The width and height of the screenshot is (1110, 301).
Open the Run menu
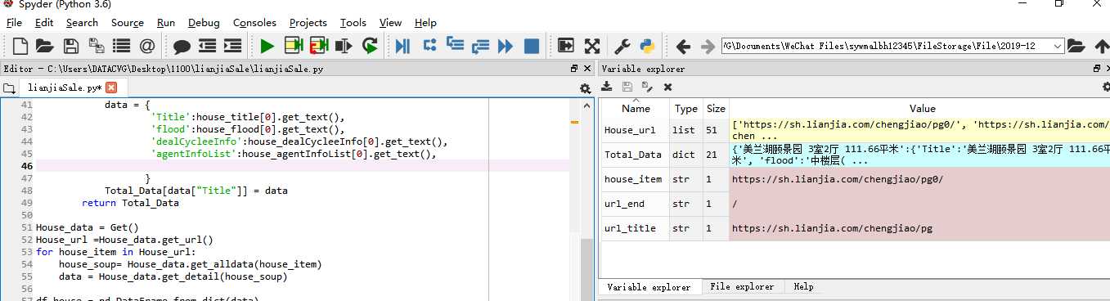click(x=166, y=22)
